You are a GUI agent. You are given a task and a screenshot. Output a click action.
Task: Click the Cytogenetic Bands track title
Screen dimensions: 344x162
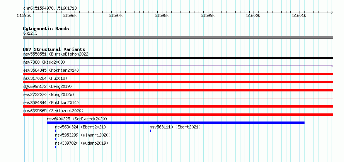46,29
